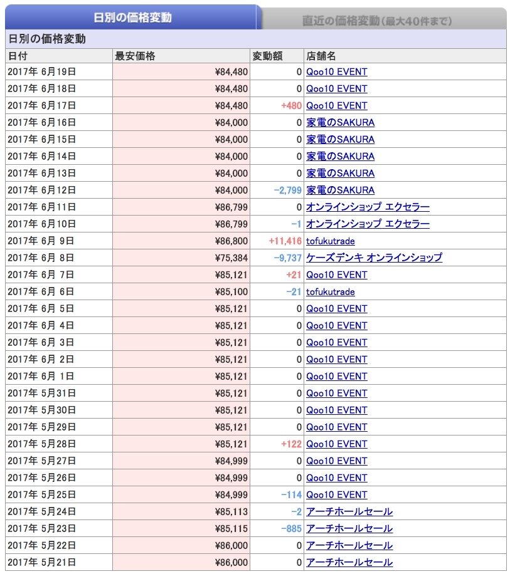Open Qoo10 EVENT link for 5月27日
The height and width of the screenshot is (574, 510).
click(336, 461)
